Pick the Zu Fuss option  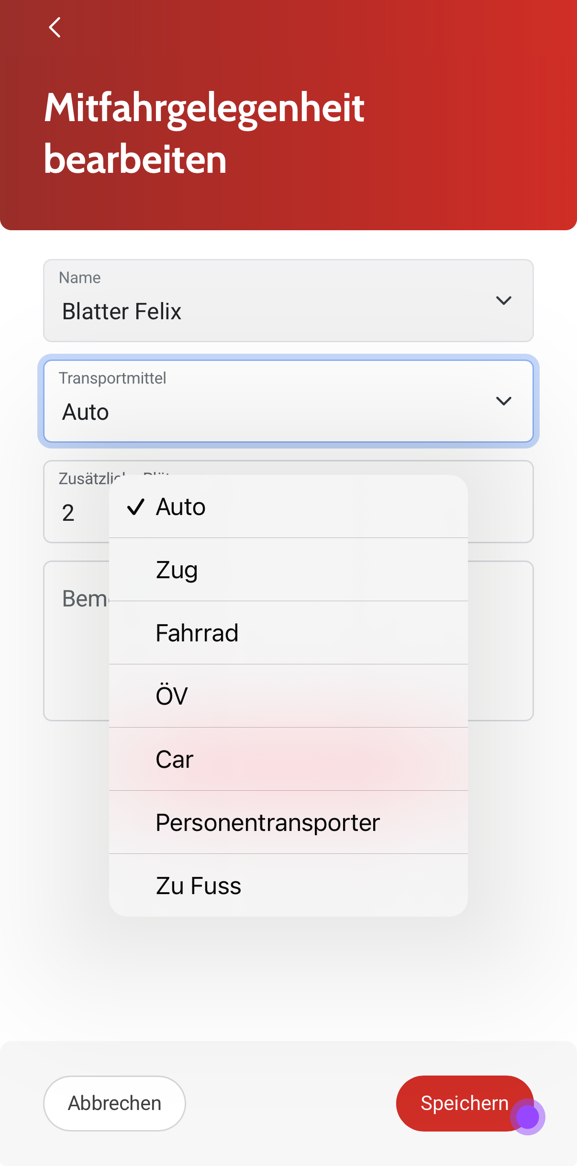[288, 886]
